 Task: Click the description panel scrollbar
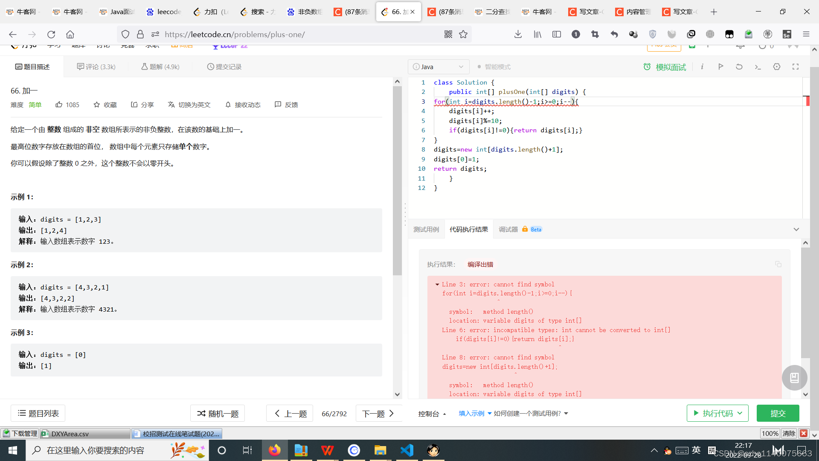tap(397, 181)
